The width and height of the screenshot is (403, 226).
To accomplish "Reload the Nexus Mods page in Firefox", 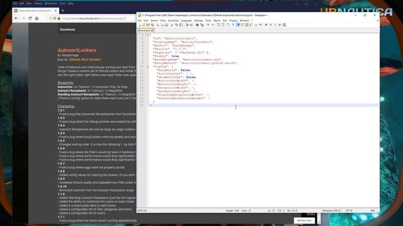I will click(x=30, y=18).
